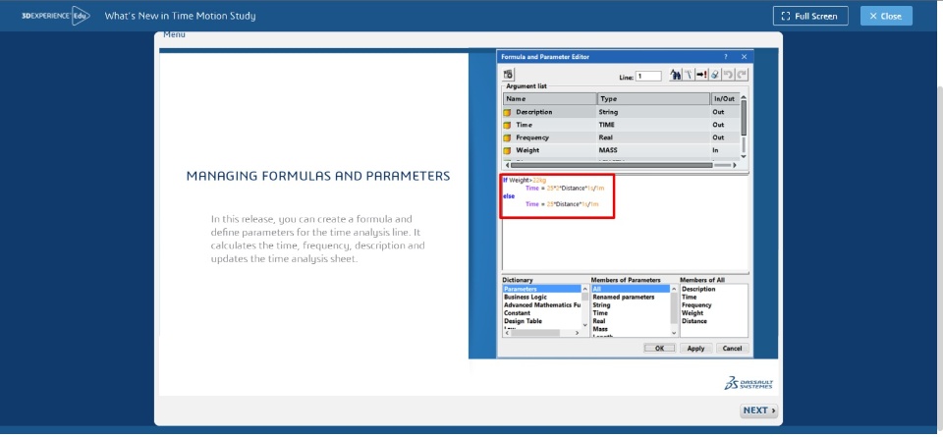Open the slide Menu link
This screenshot has width=943, height=437.
(174, 35)
